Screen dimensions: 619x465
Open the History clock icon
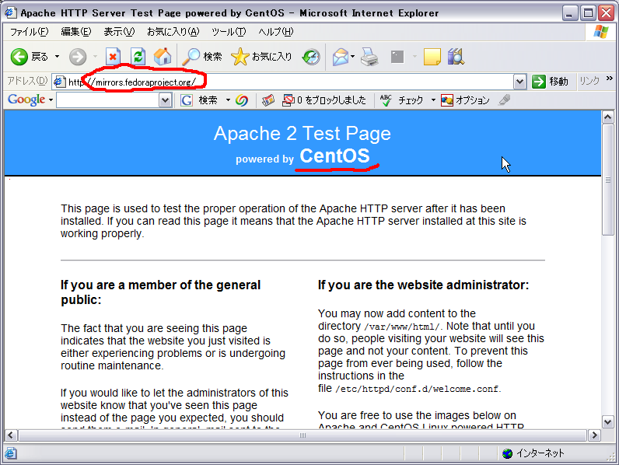pyautogui.click(x=311, y=57)
